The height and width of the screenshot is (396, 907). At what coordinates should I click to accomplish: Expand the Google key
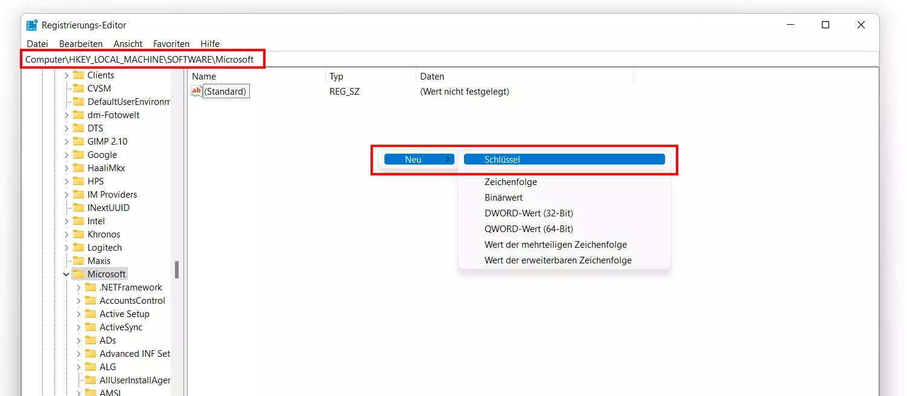(x=66, y=155)
